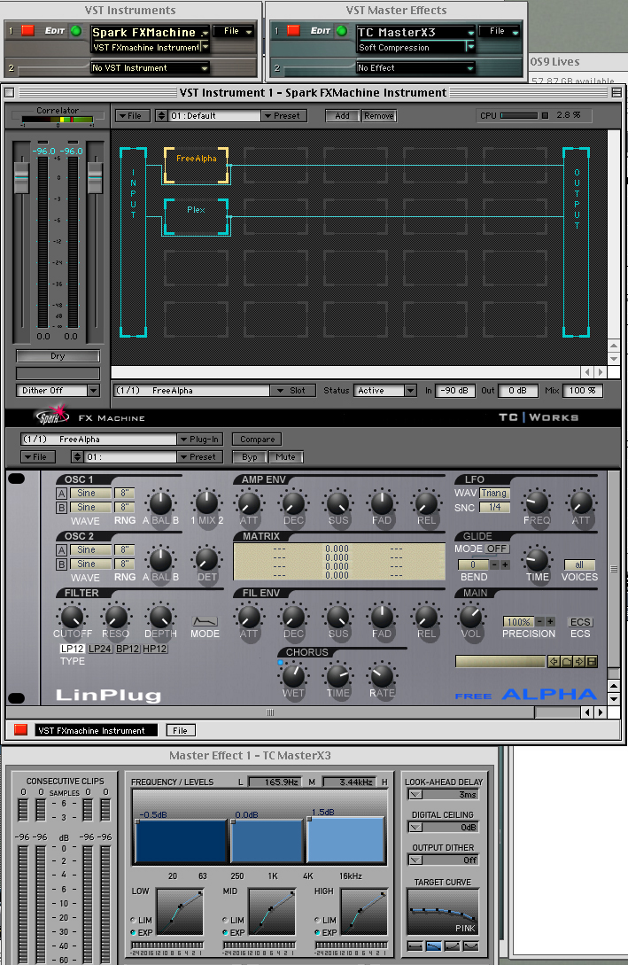Open the Status Active dropdown

pyautogui.click(x=385, y=390)
